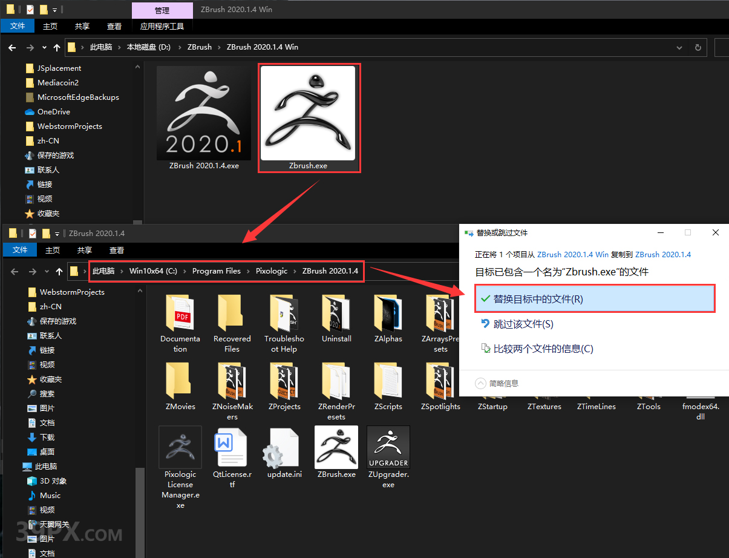Switch to 查看 tab in lower window
The height and width of the screenshot is (558, 729).
pos(117,250)
